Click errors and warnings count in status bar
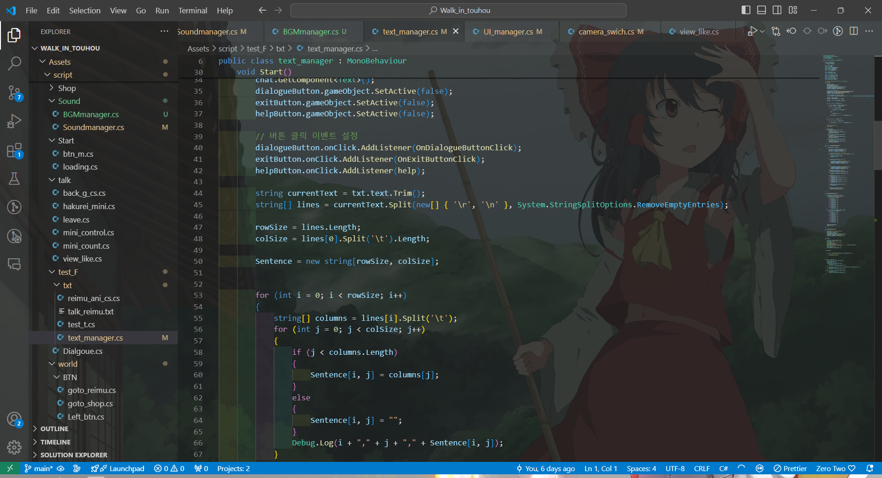The width and height of the screenshot is (882, 478). (169, 468)
